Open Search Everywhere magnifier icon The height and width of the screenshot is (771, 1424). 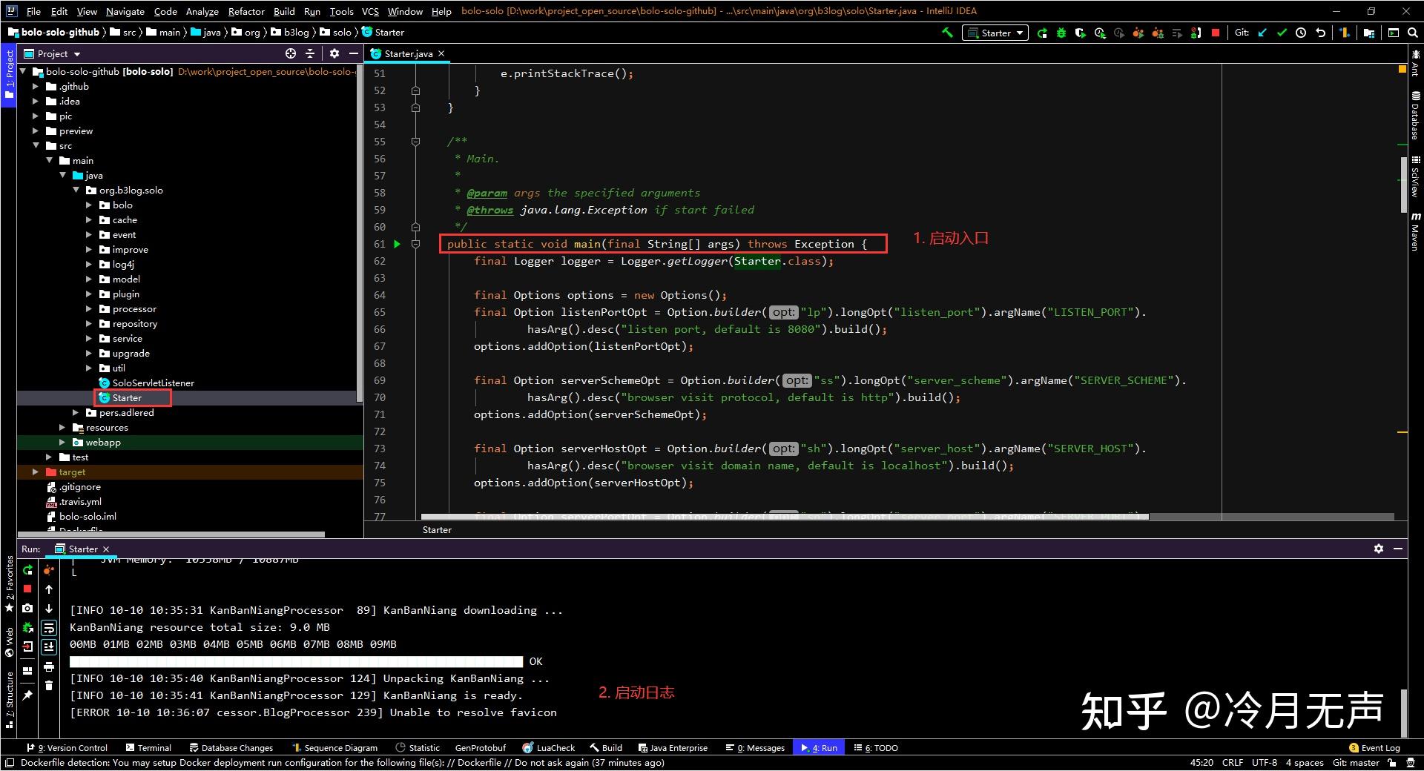pos(1413,33)
